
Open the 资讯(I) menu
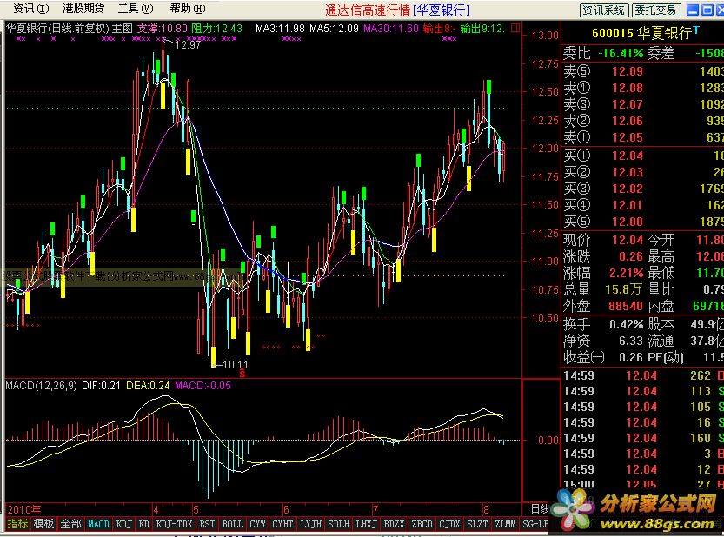[31, 9]
